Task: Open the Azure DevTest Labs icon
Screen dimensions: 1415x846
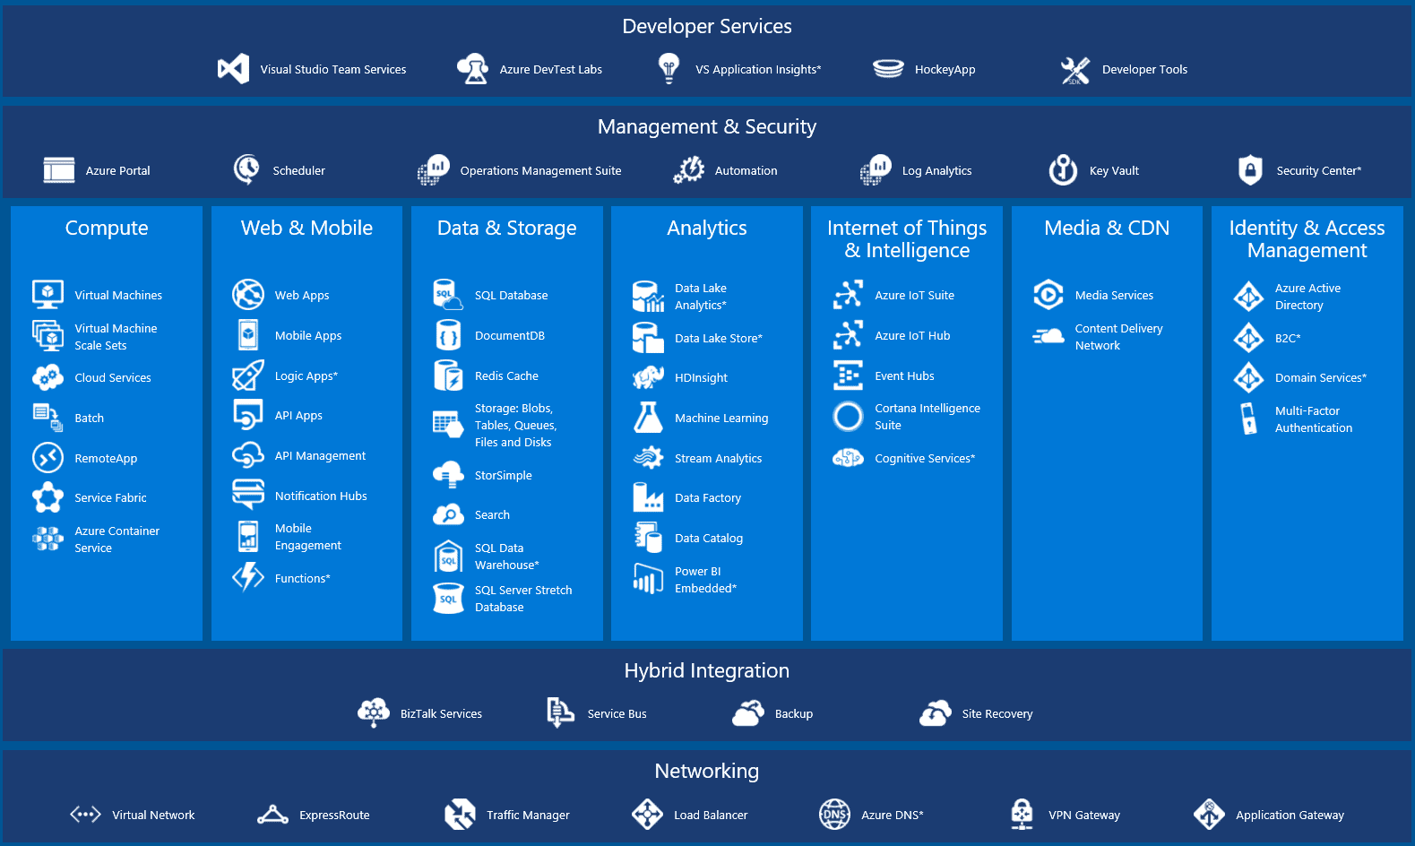Action: point(472,69)
